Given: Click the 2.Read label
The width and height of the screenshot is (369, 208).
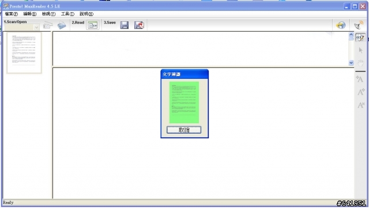Looking at the screenshot, I should (x=78, y=22).
